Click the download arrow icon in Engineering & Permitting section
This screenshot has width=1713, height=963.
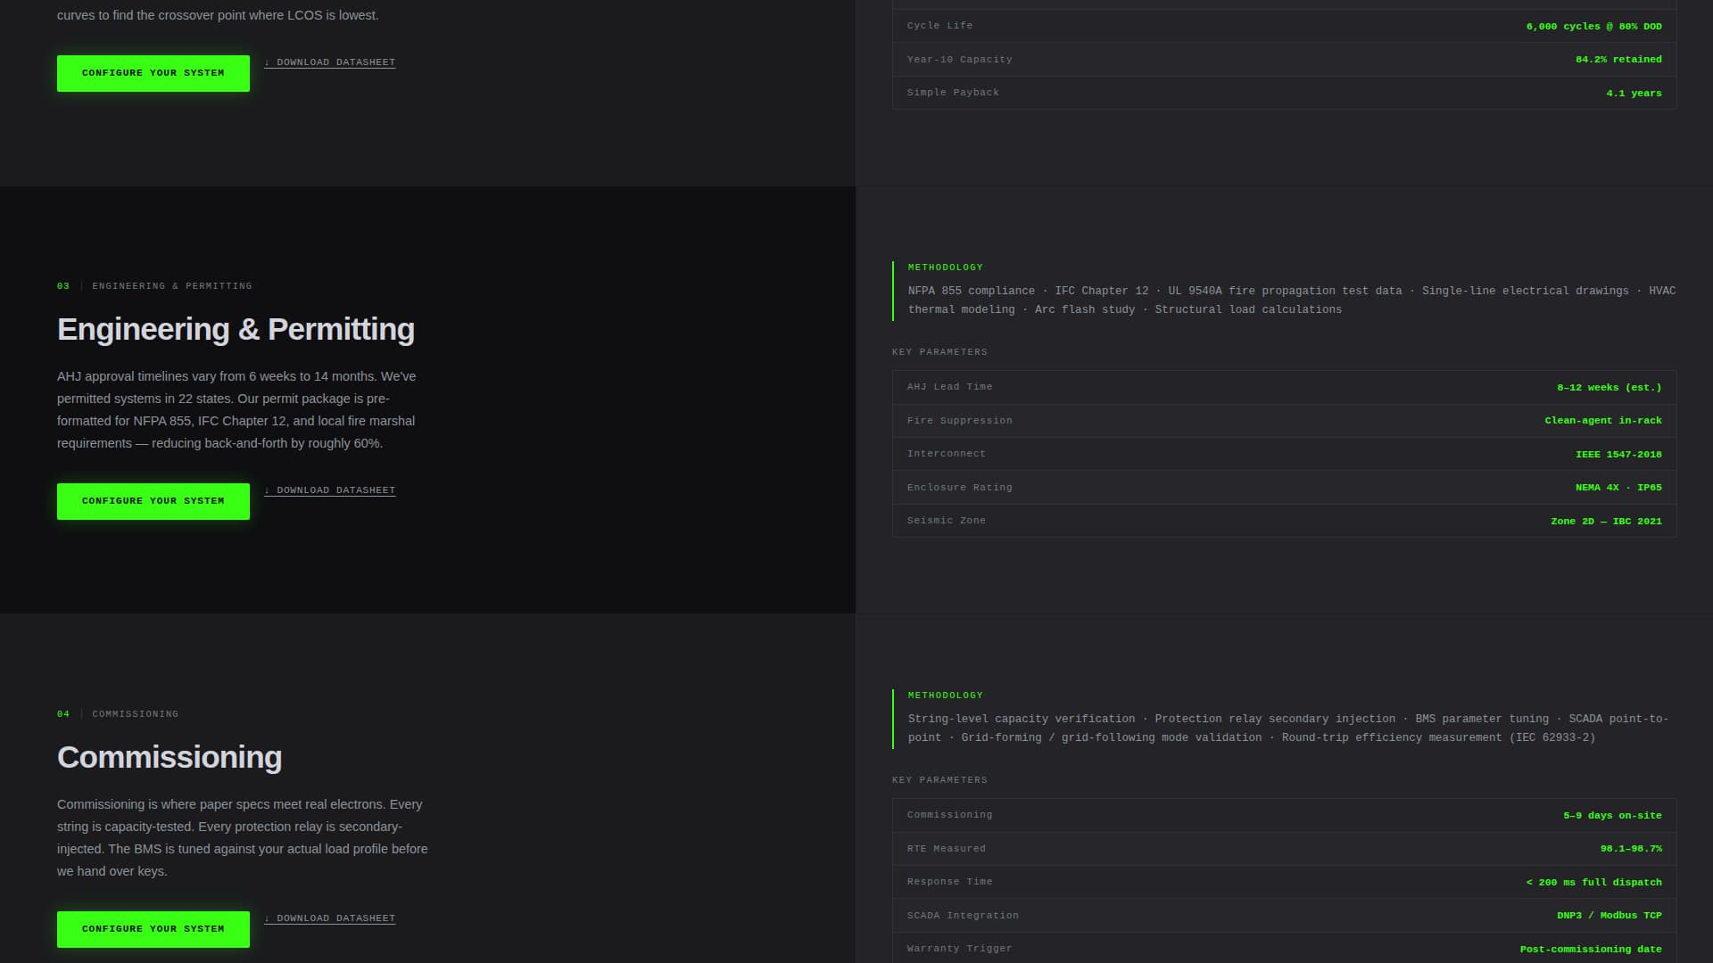pyautogui.click(x=268, y=490)
